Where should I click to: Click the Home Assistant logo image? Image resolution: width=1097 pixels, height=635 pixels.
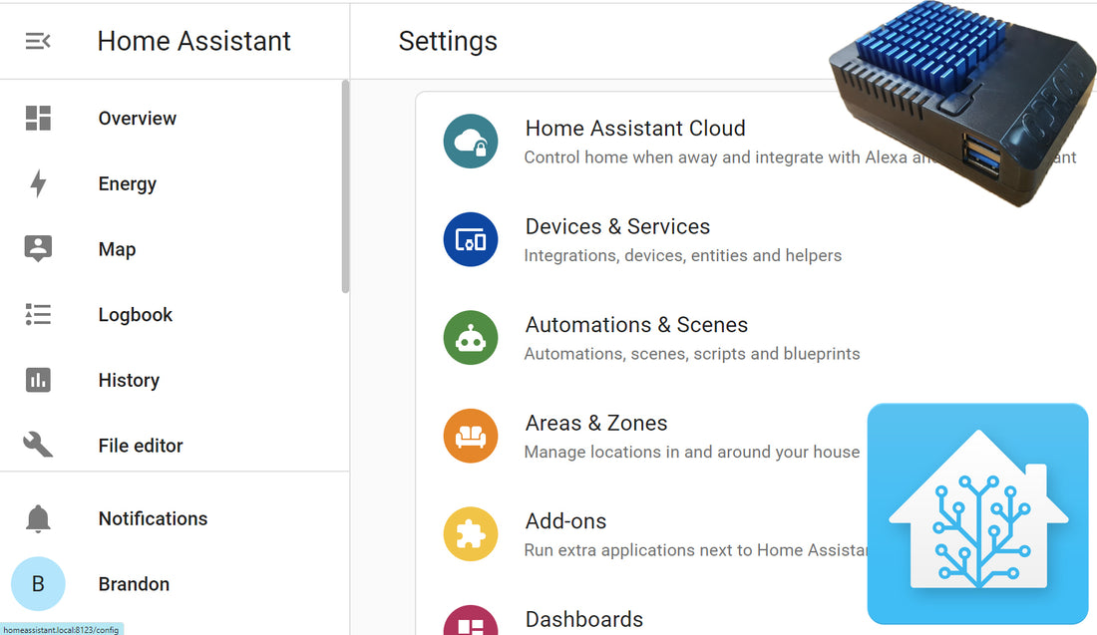(x=977, y=513)
